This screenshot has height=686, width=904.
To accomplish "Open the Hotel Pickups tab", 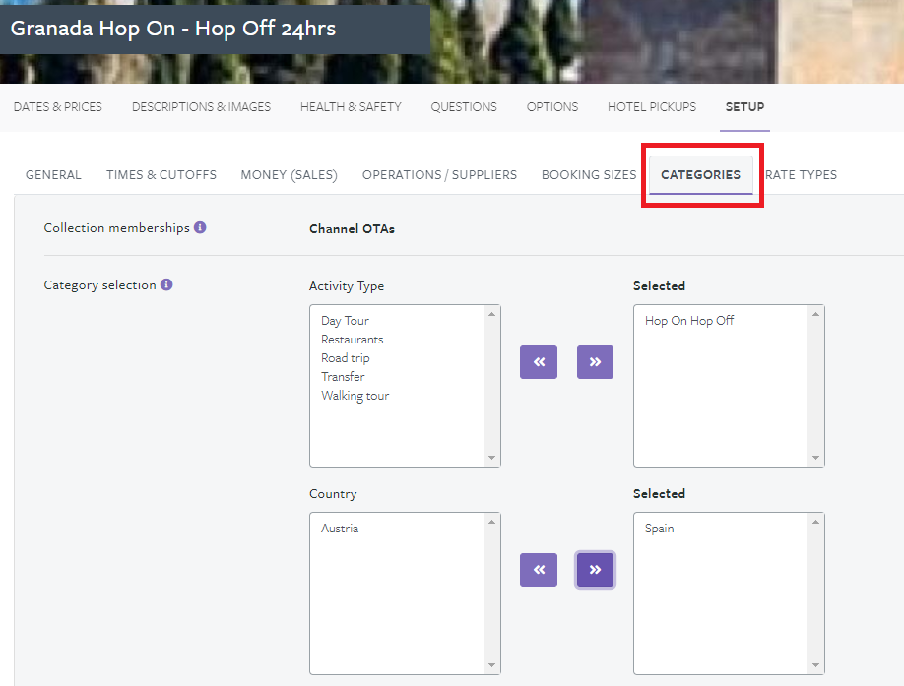I will (652, 107).
